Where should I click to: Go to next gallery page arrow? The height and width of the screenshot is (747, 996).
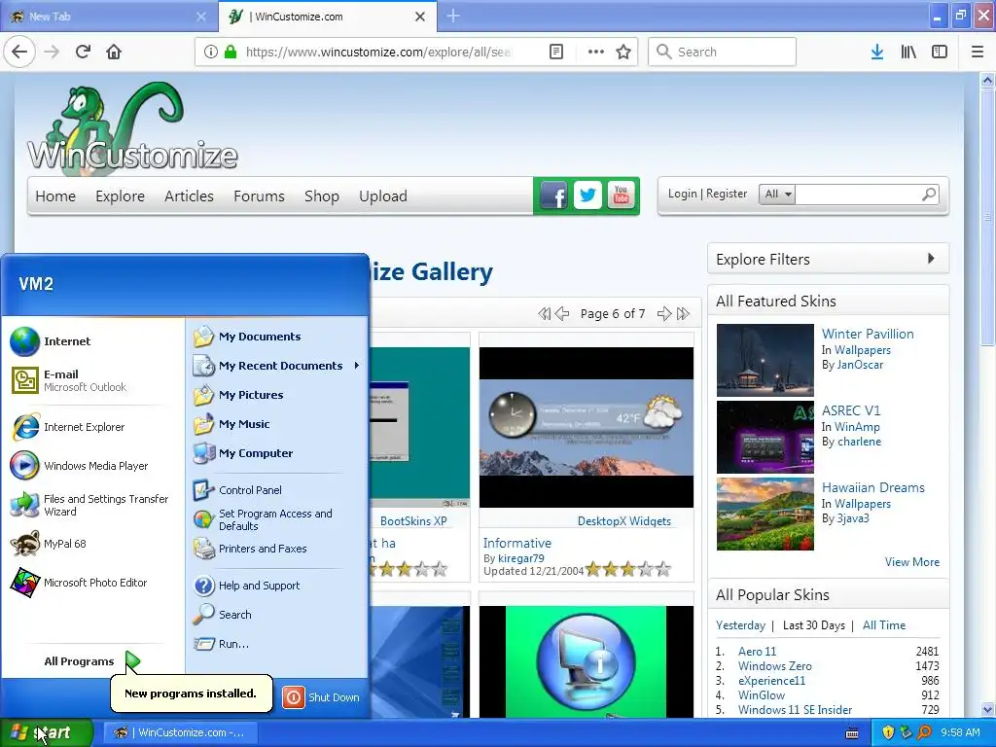[x=663, y=314]
